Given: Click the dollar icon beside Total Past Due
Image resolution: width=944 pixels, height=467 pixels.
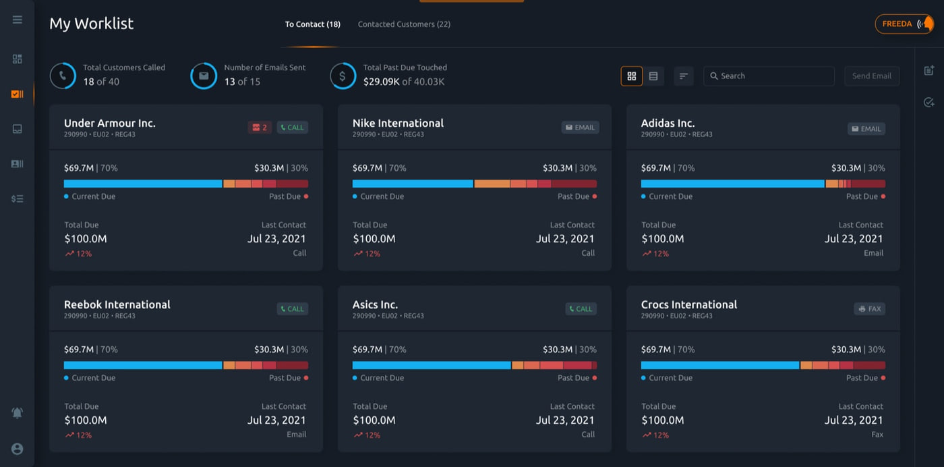Looking at the screenshot, I should click(343, 76).
